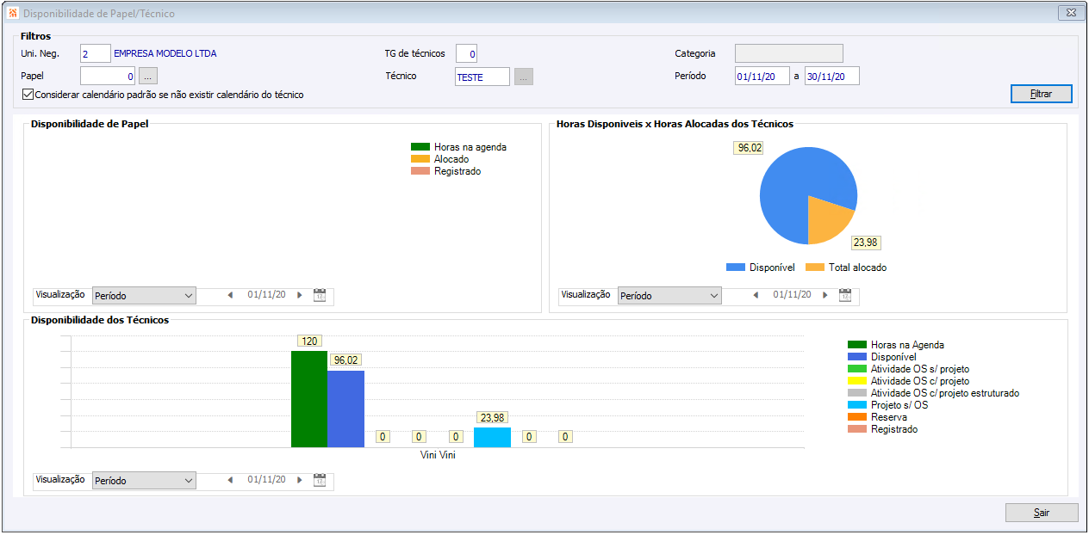Click the Uni. Neg. input field
The height and width of the screenshot is (535, 1089).
(x=96, y=53)
